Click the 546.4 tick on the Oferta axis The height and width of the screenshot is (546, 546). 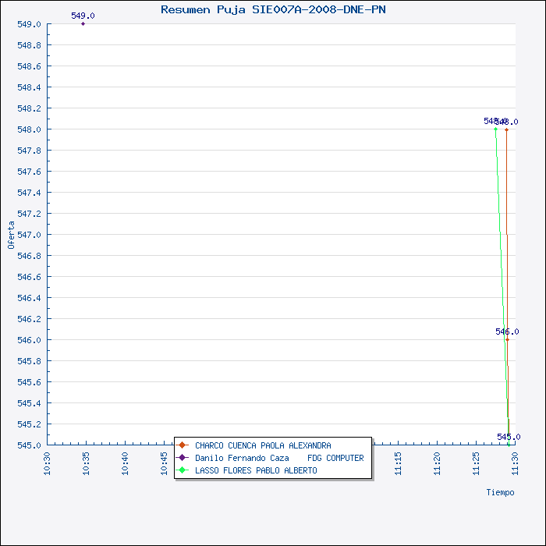point(29,298)
